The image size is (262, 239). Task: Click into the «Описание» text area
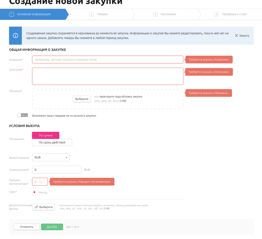pos(108,76)
